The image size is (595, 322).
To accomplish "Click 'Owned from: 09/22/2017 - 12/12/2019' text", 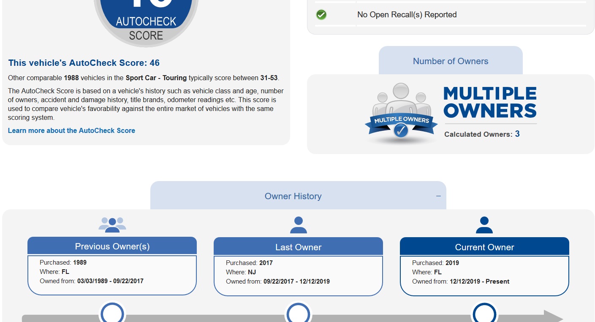I will (x=278, y=281).
